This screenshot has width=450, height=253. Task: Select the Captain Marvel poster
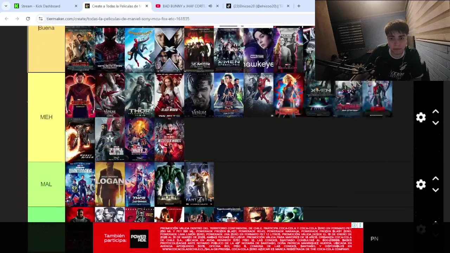(x=288, y=95)
